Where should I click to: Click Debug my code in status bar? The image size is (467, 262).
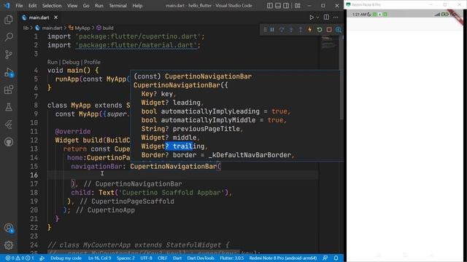coord(66,258)
